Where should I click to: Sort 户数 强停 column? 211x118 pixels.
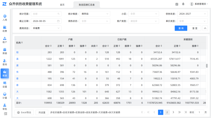point(85,46)
